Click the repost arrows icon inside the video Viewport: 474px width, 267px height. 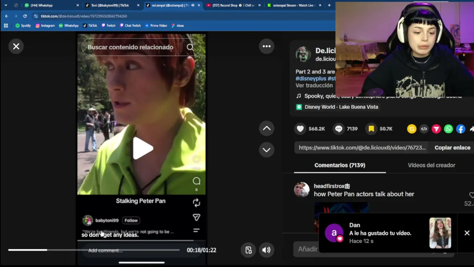coord(196,202)
